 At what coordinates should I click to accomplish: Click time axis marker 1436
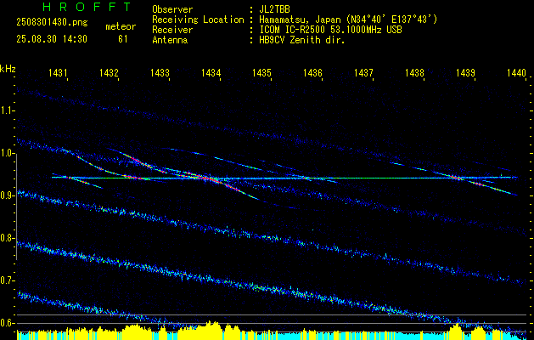pyautogui.click(x=312, y=72)
